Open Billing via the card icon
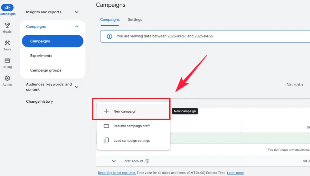 (x=7, y=61)
